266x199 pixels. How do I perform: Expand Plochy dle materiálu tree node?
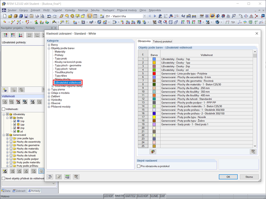(x=7, y=149)
